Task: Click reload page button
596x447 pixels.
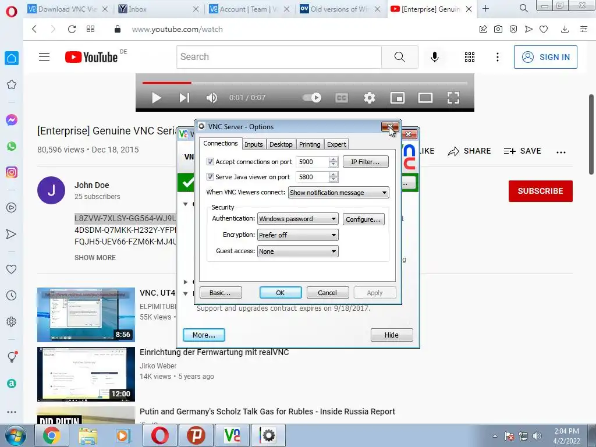Action: tap(72, 29)
